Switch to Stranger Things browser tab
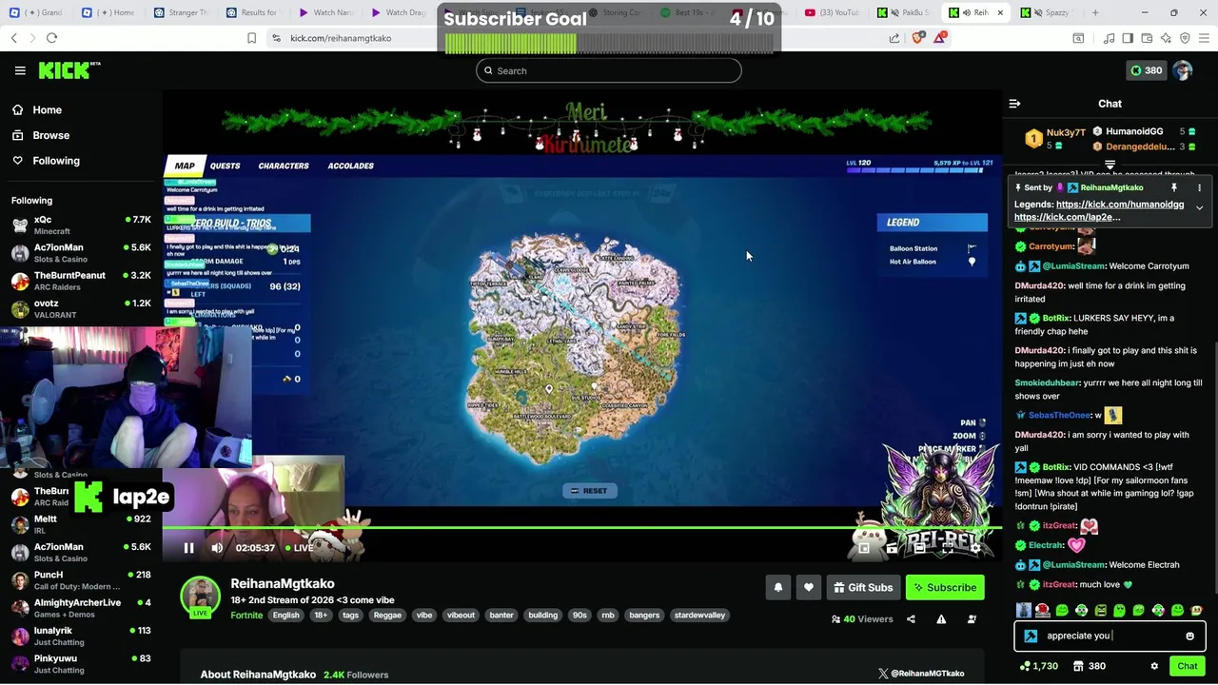Screen dimensions: 1218x685 click(x=181, y=12)
